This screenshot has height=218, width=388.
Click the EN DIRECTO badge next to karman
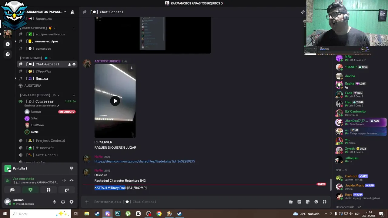coord(67,112)
